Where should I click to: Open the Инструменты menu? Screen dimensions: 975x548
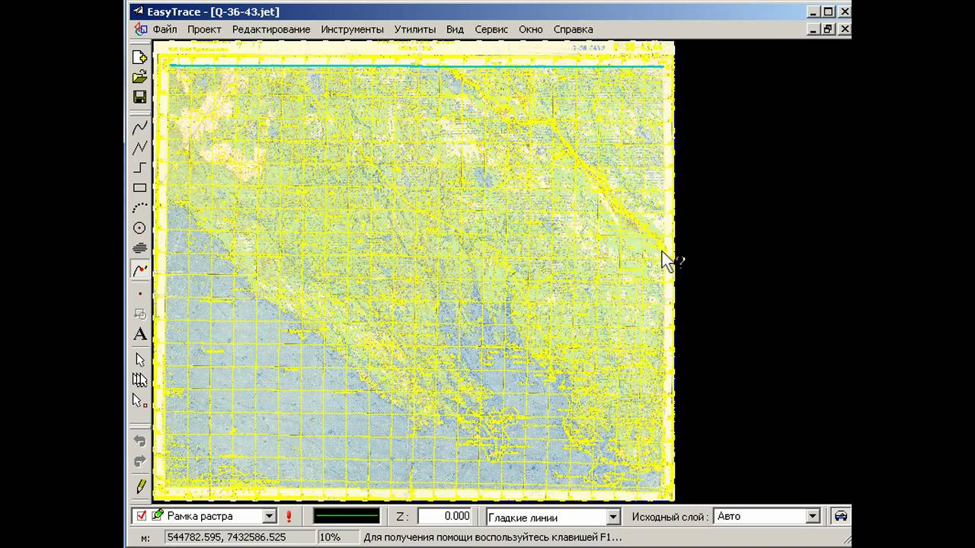tap(352, 29)
